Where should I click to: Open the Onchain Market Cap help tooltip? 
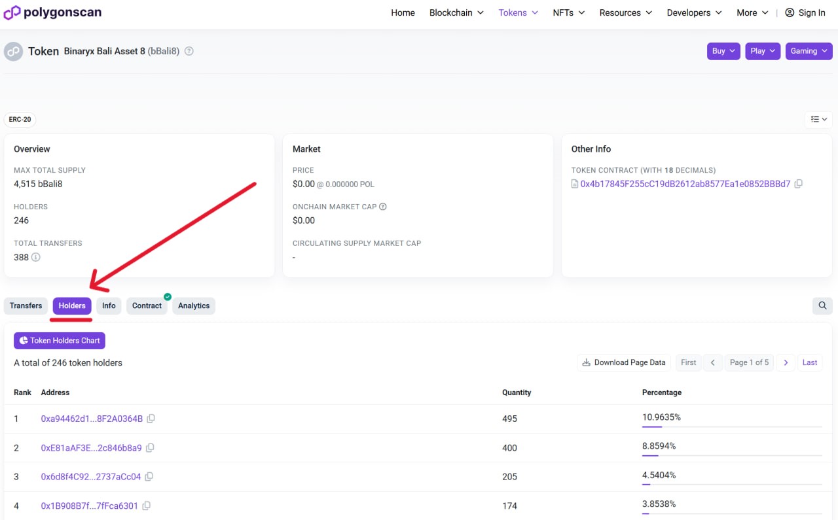coord(384,207)
